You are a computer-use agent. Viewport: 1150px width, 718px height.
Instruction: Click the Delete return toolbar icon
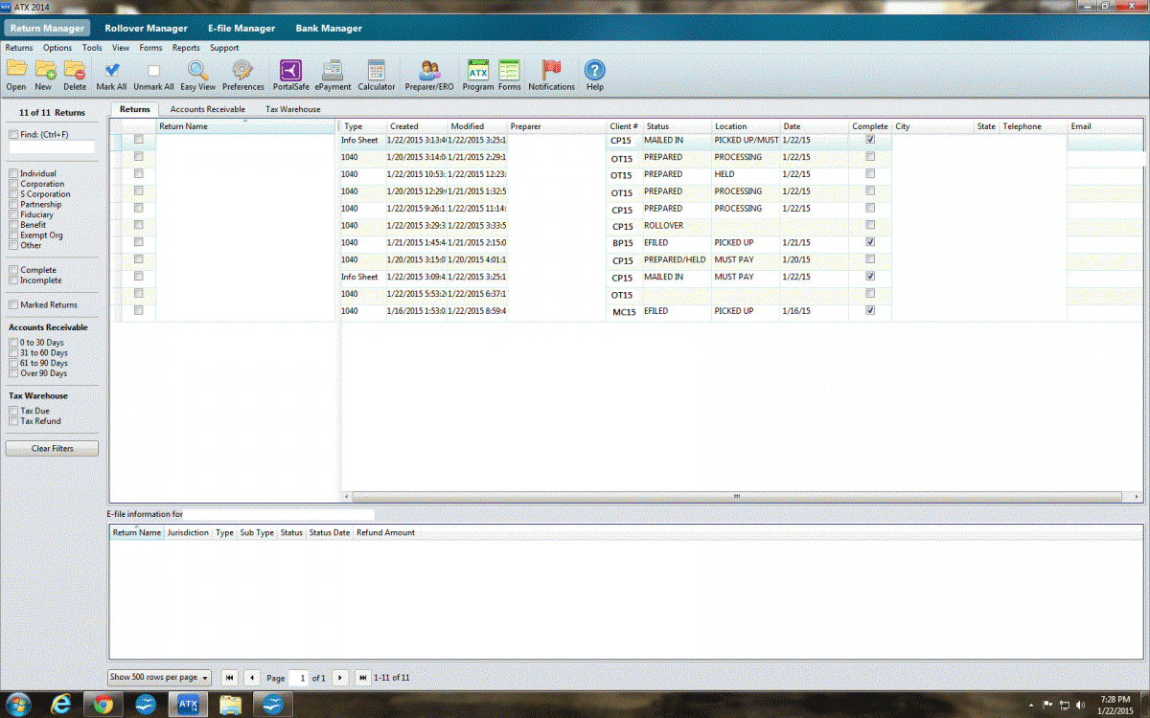tap(75, 69)
